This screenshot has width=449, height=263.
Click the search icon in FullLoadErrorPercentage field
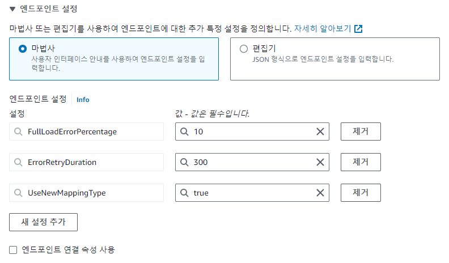pos(18,131)
